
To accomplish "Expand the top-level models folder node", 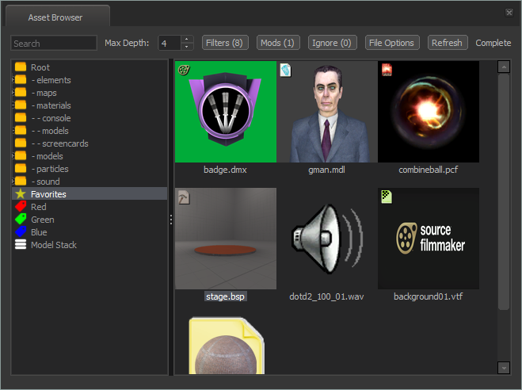I will tap(13, 156).
